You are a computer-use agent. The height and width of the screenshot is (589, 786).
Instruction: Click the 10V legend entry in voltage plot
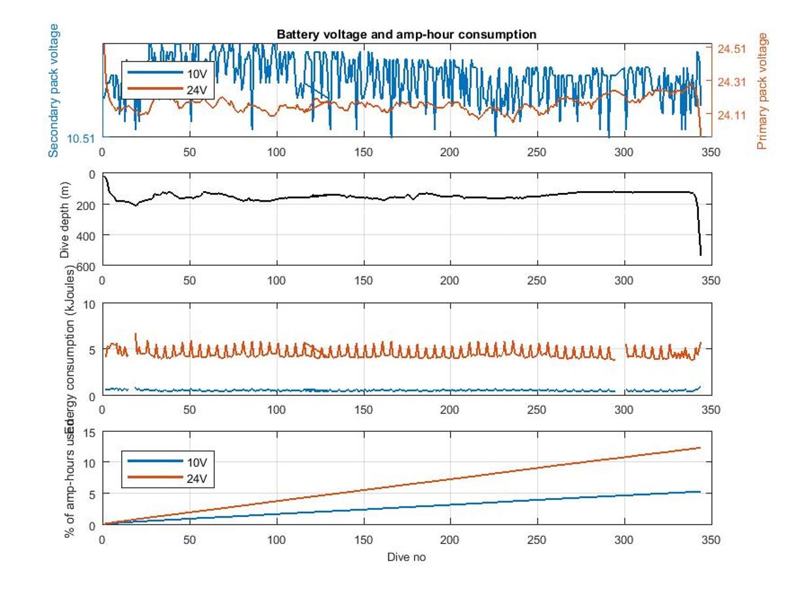point(169,72)
